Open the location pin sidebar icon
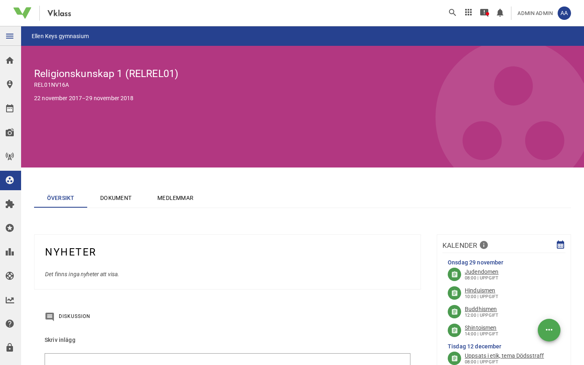584x365 pixels. pos(10,84)
